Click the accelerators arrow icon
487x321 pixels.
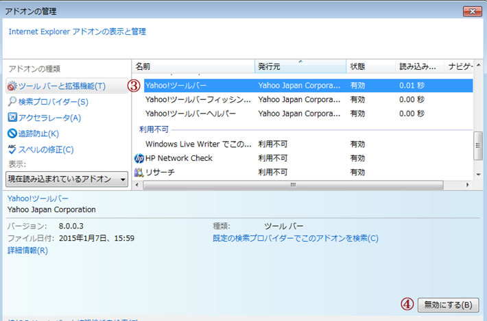12,118
